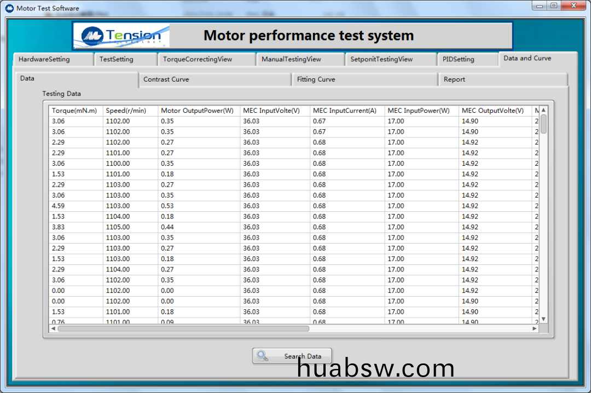Click the Motor OutputPower(W) column header
Viewport: 591px width, 393px height.
[x=198, y=111]
